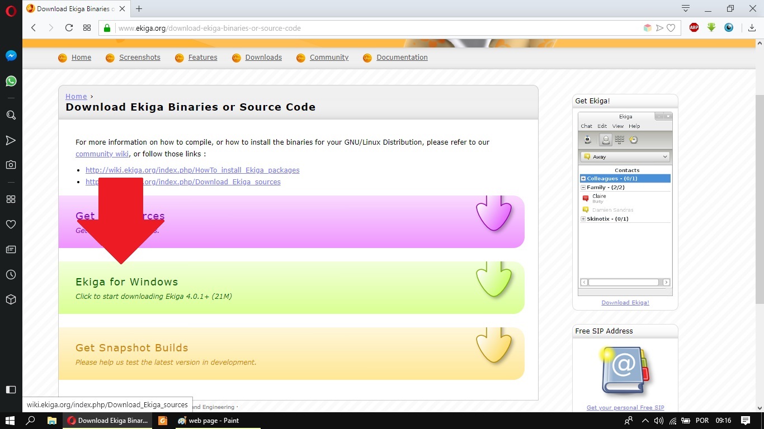This screenshot has width=764, height=429.
Task: Open Get your personal Free SIP link
Action: click(625, 408)
